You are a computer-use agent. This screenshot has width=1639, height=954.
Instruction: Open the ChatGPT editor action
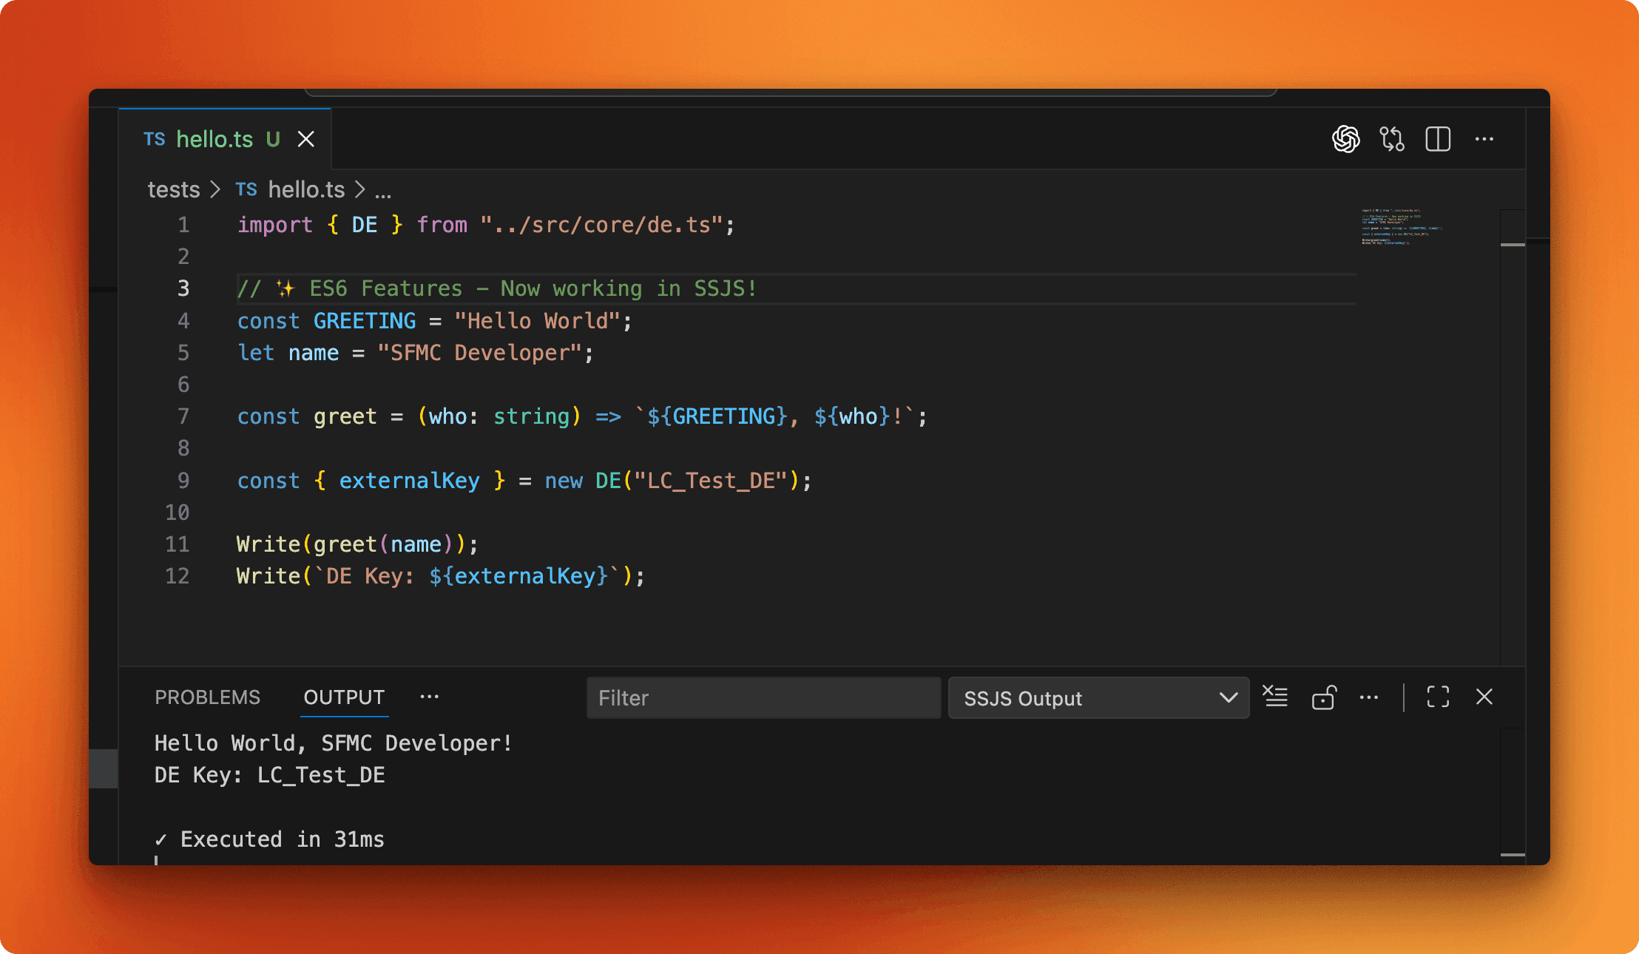[1347, 139]
